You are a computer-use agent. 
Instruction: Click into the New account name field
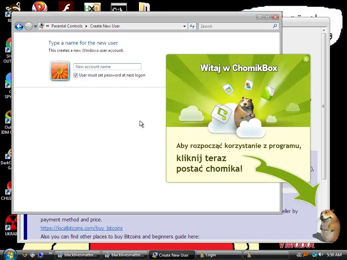click(x=107, y=67)
